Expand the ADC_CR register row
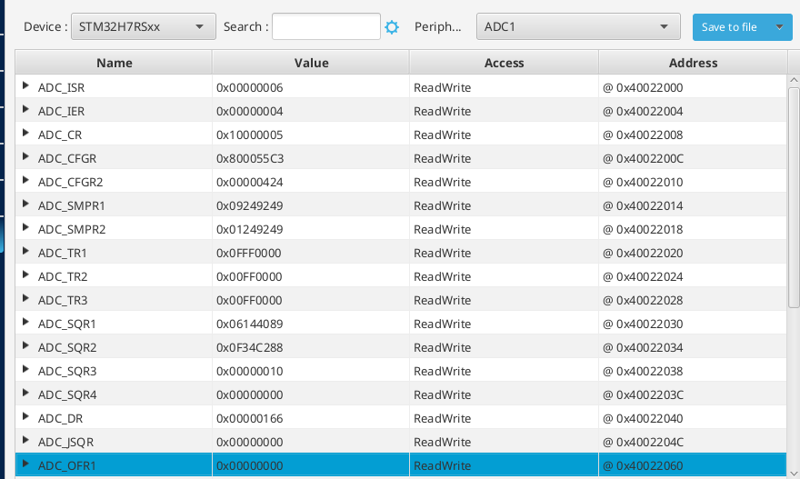800x479 pixels. (25, 133)
